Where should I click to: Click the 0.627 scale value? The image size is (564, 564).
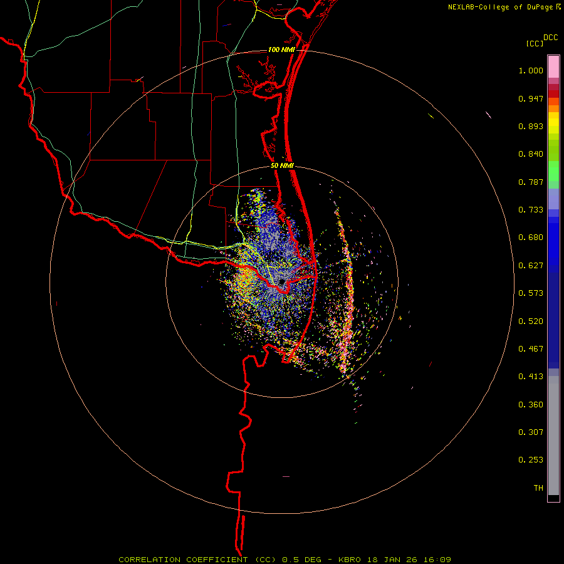(x=531, y=266)
